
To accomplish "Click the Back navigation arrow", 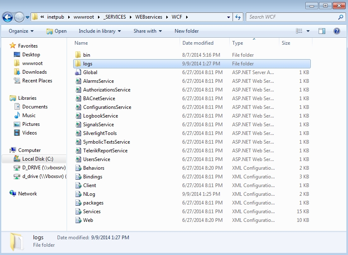I will click(x=8, y=17).
